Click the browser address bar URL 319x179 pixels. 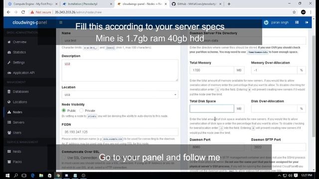(78, 12)
